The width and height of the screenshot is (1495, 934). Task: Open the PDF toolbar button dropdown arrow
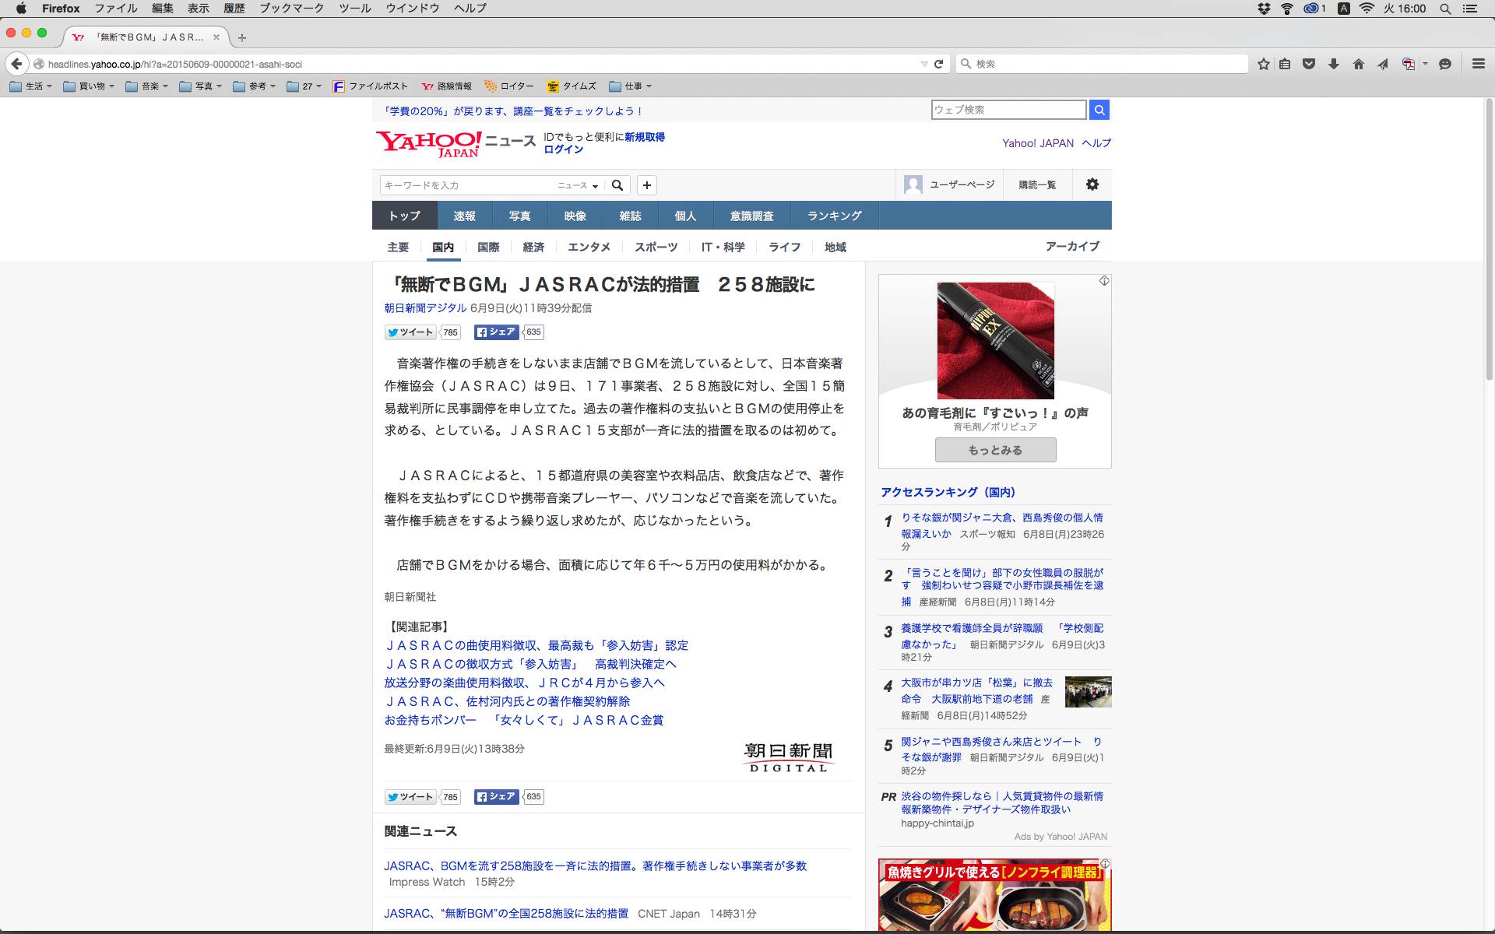click(x=1425, y=64)
